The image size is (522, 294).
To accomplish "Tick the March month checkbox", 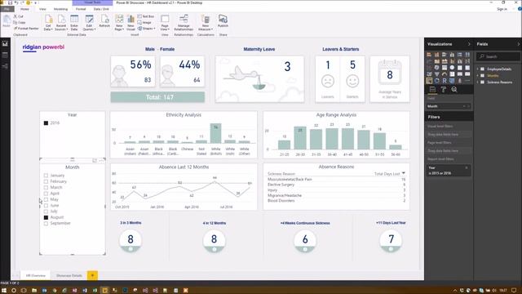I will [46, 187].
